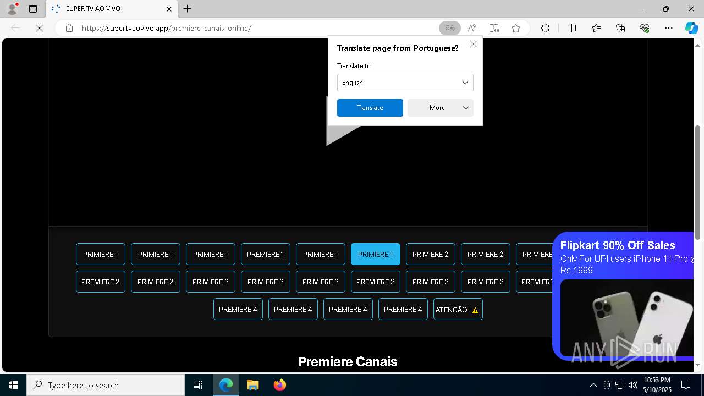704x396 pixels.
Task: Open Microsoft Edge from the taskbar
Action: coord(226,385)
